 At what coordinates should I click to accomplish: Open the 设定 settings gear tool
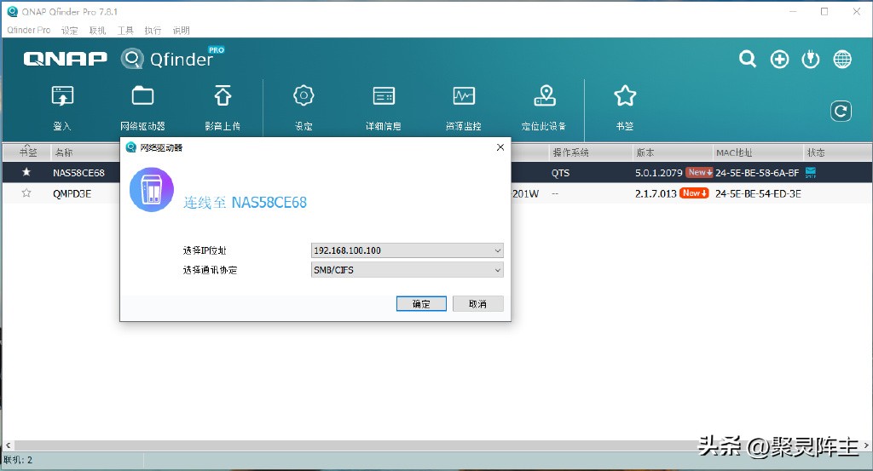[x=304, y=96]
